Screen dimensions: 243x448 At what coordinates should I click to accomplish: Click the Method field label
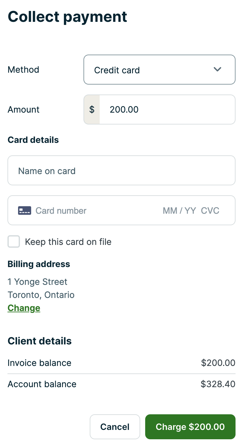[23, 70]
